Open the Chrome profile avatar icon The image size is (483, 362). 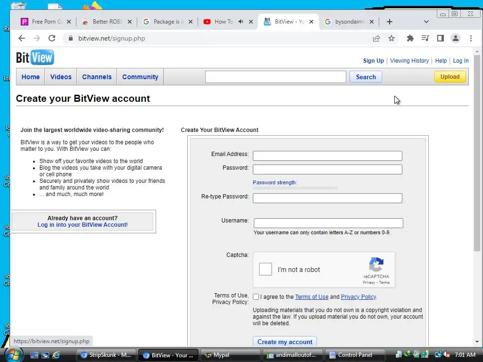coord(456,38)
